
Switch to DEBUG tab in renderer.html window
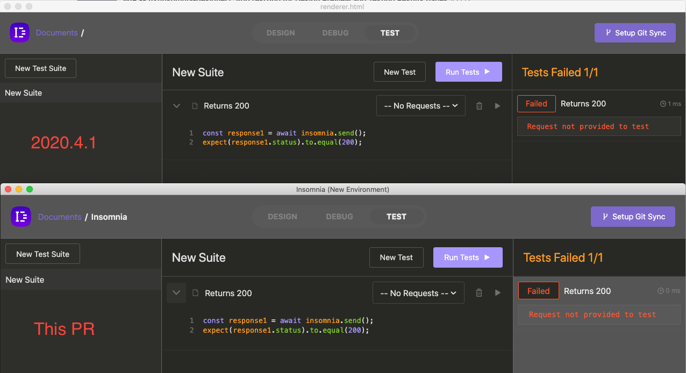pyautogui.click(x=335, y=33)
